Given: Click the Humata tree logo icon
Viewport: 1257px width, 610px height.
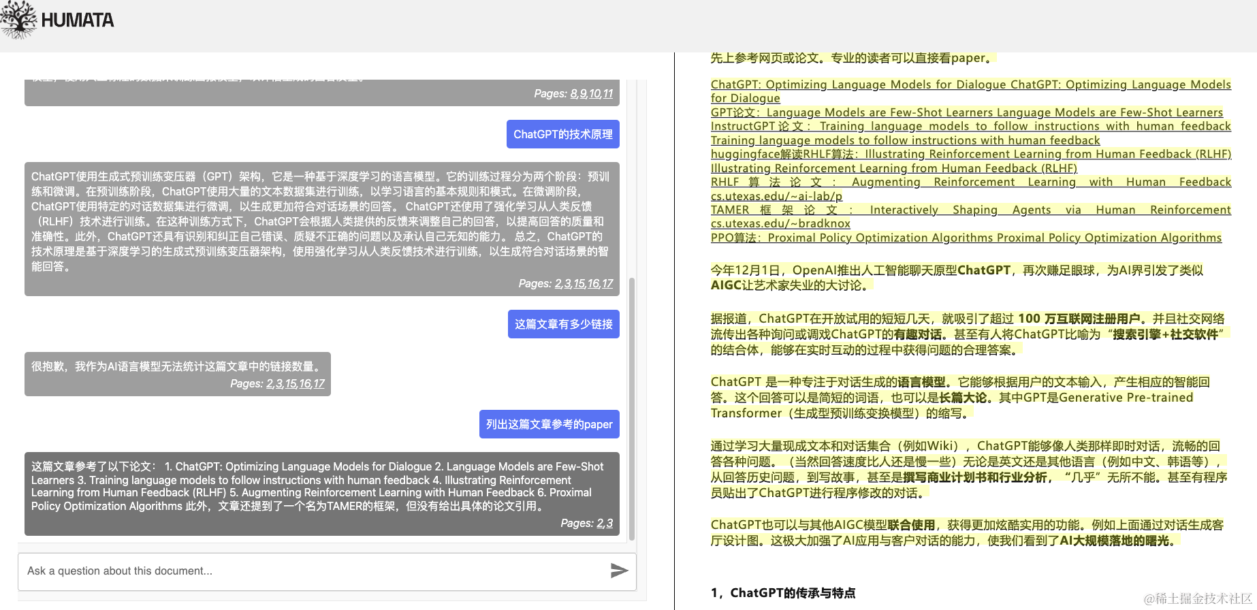Looking at the screenshot, I should click(x=19, y=19).
